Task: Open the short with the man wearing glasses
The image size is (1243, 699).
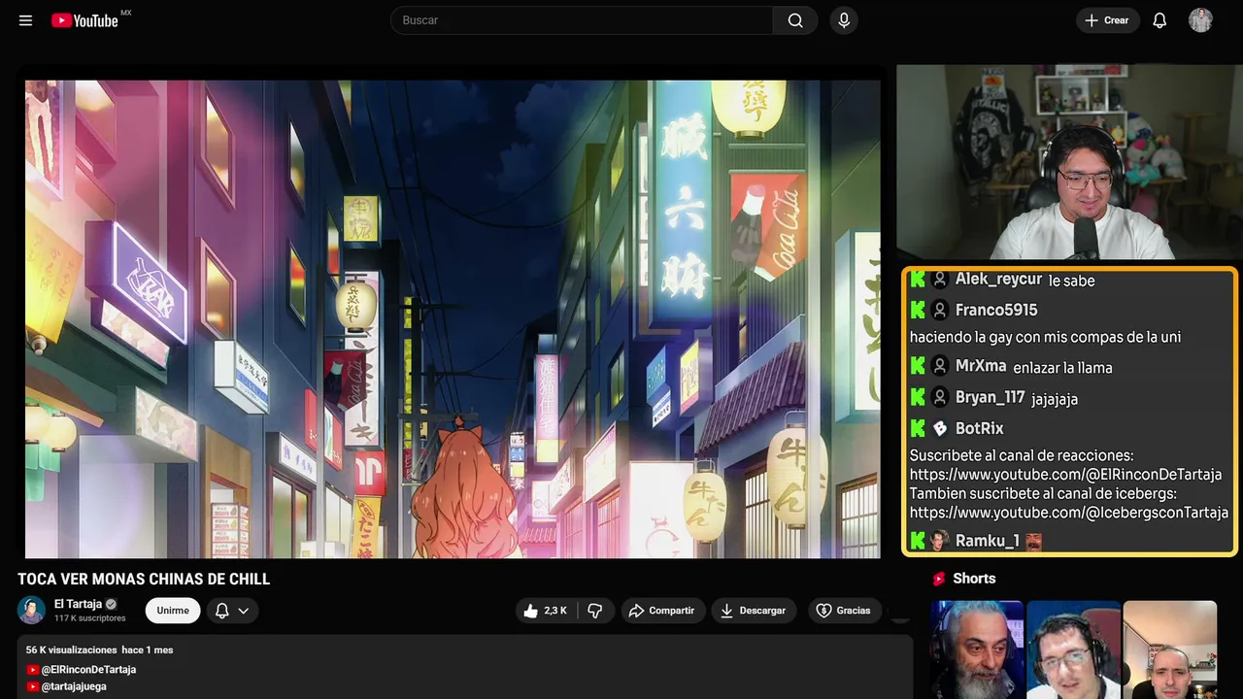Action: 1073,649
